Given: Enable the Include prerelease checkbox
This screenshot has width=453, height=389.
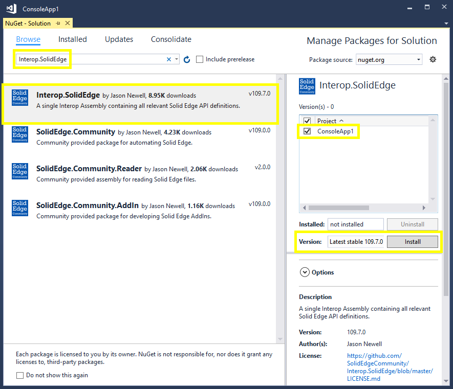Looking at the screenshot, I should (200, 59).
